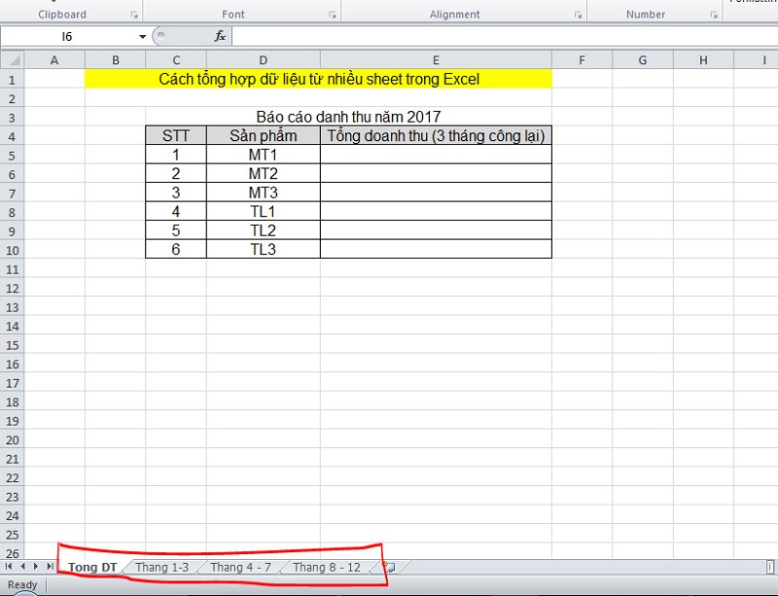778x596 pixels.
Task: Click the horizontal scrollbar split handle
Action: click(769, 567)
